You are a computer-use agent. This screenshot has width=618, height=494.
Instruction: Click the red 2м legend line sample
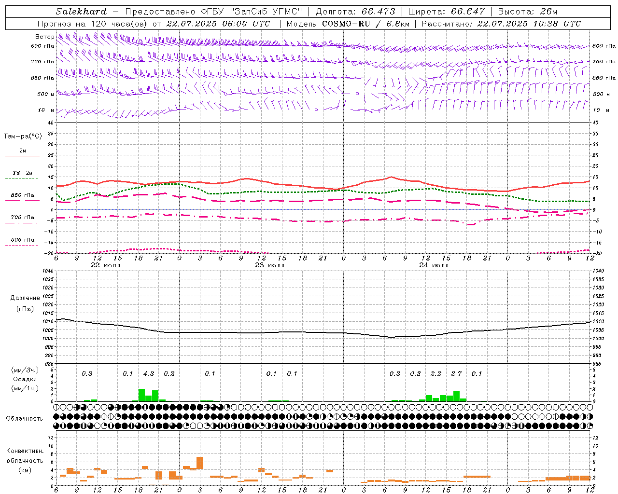point(23,156)
